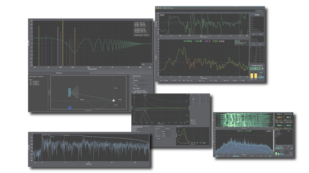Toggle the ETC button below transfer graph
The image size is (309, 173).
coord(180,80)
